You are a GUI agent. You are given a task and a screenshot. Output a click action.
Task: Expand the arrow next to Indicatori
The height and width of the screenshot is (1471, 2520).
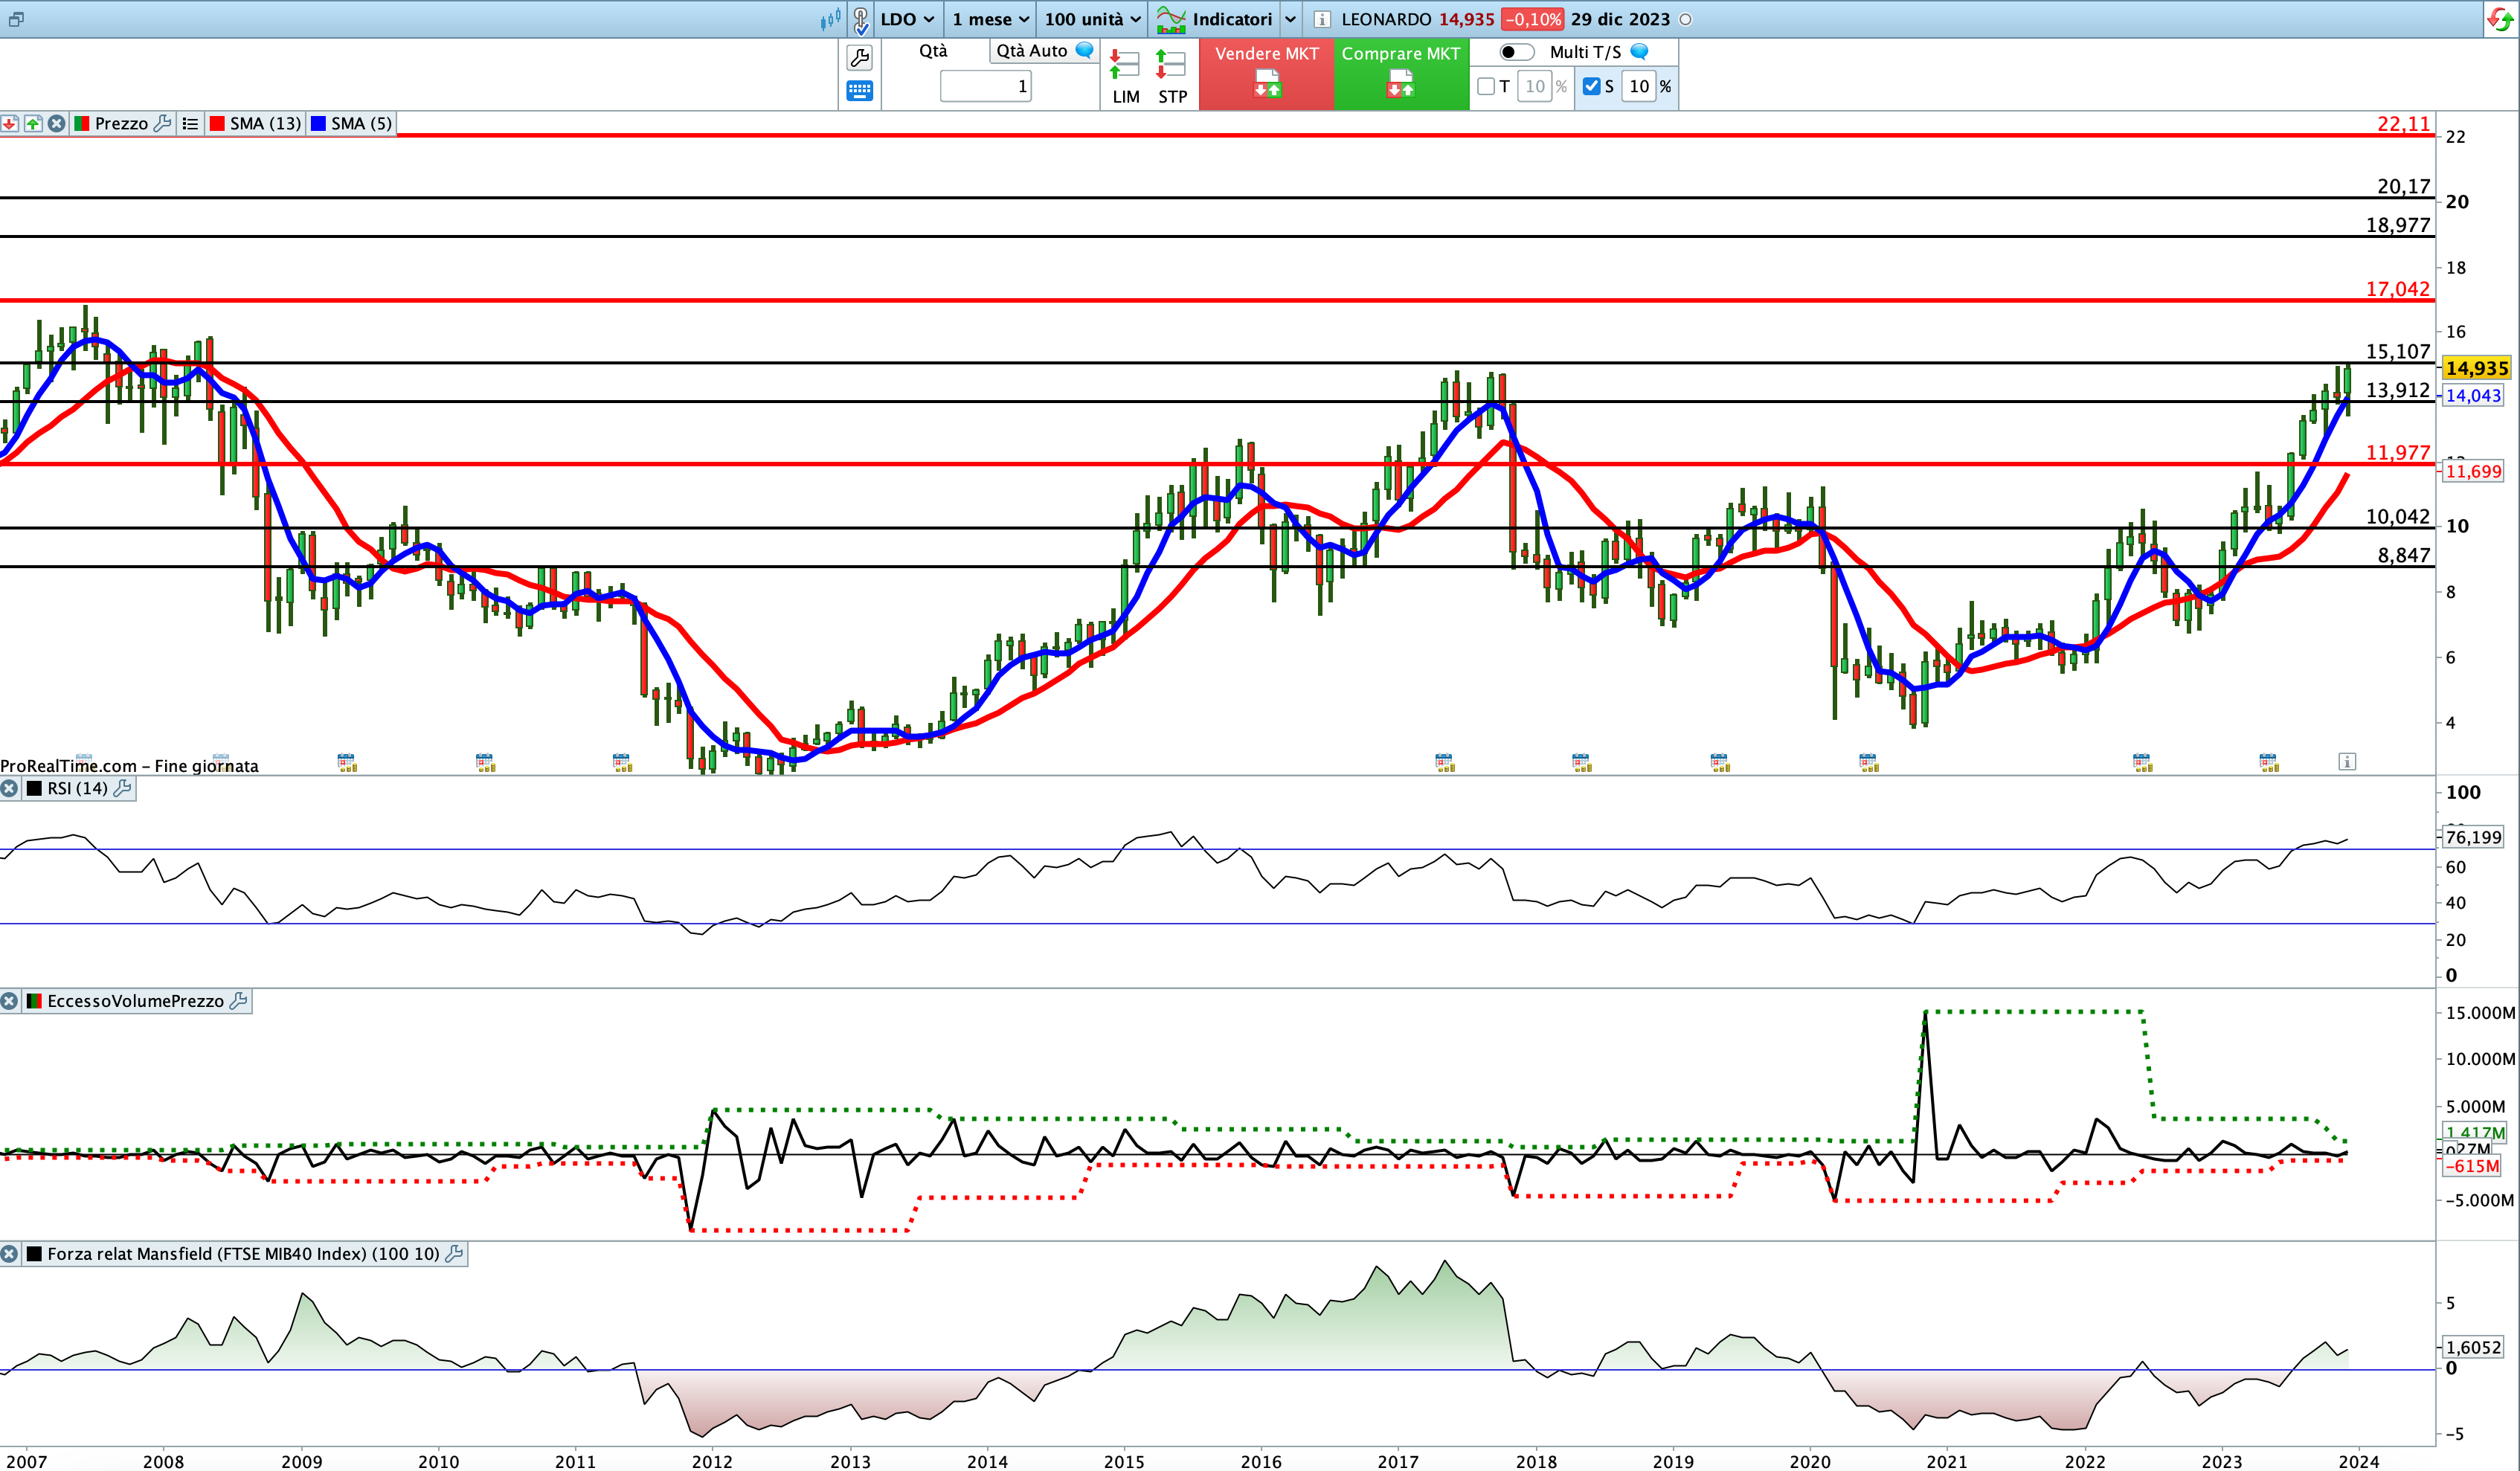point(1290,19)
